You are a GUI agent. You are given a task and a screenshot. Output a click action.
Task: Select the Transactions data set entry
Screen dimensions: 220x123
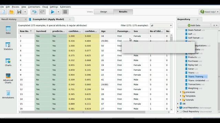click(195, 84)
